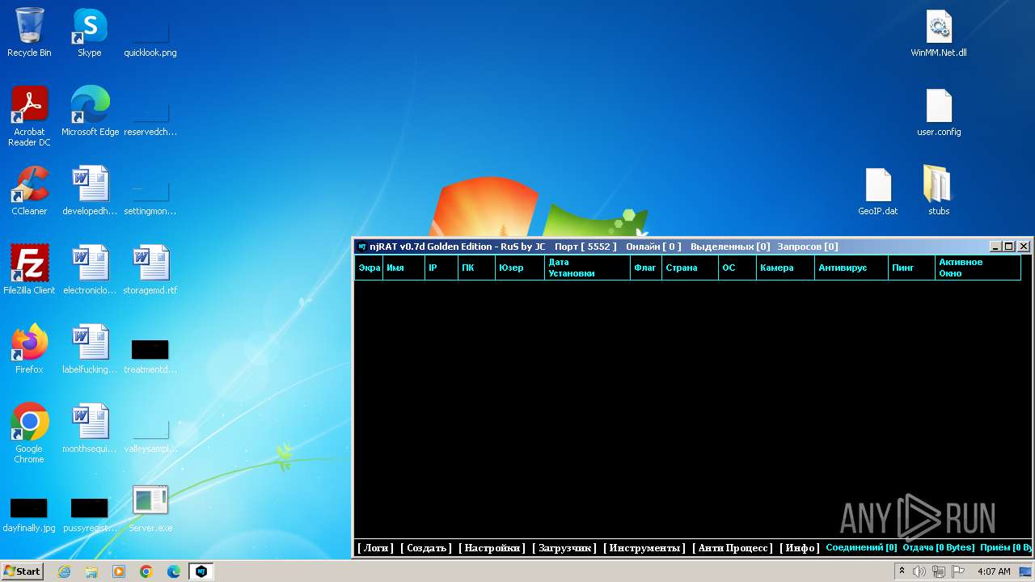Sort by the Страна column header
This screenshot has height=582, width=1035.
click(x=690, y=268)
